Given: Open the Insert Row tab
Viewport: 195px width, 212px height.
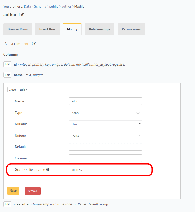Looking at the screenshot, I should point(47,29).
